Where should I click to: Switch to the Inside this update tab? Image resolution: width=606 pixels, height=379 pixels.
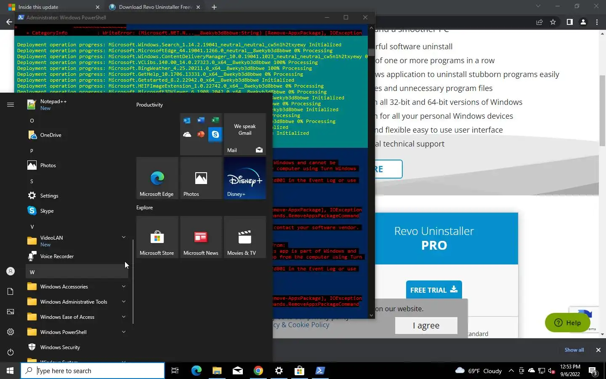tap(38, 7)
